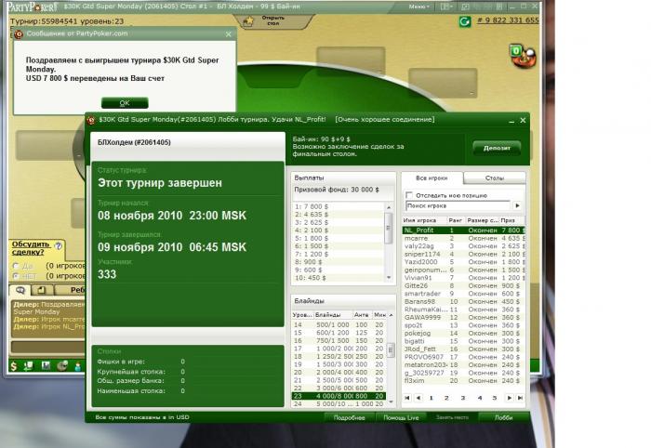Viewport: 651px width, 448px height.
Task: Close the tournament lobby window
Action: tap(523, 120)
